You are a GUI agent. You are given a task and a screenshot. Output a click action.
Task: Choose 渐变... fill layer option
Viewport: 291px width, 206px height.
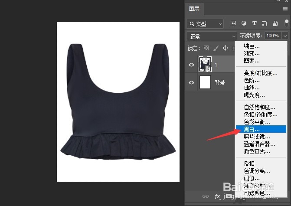pyautogui.click(x=261, y=53)
